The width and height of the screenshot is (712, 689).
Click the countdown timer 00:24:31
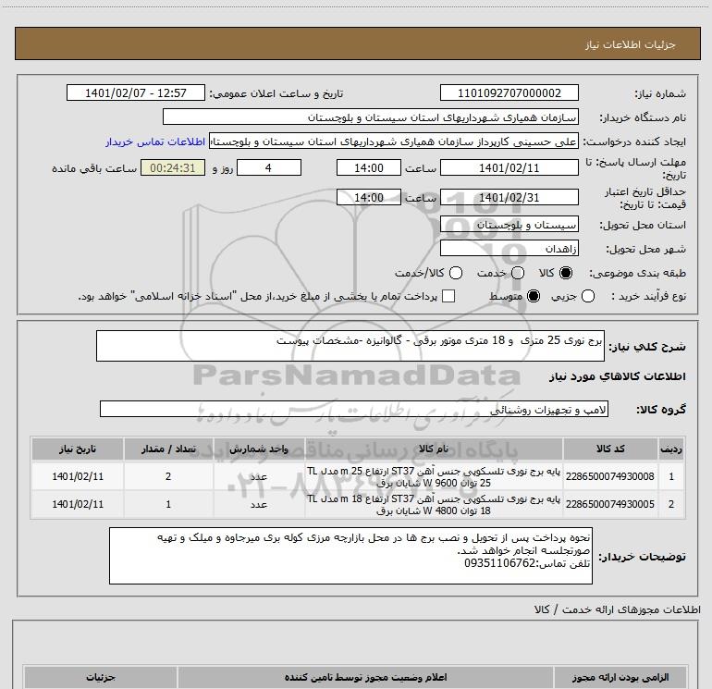tap(173, 167)
